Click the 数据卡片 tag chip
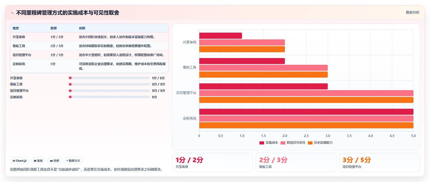Image resolution: width=430 pixels, height=182 pixels. 73,161
